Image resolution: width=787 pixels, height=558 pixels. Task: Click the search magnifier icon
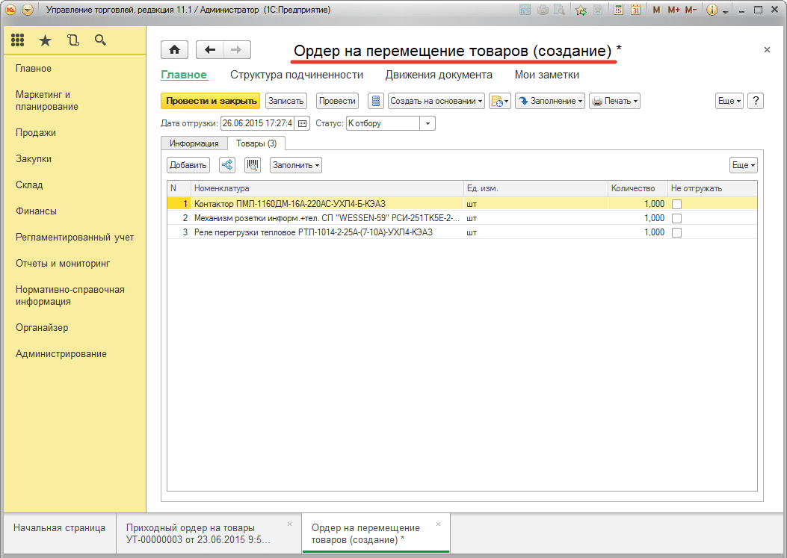click(100, 40)
